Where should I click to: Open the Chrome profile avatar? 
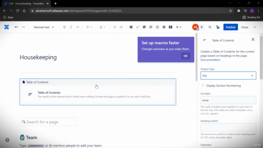pos(252,11)
